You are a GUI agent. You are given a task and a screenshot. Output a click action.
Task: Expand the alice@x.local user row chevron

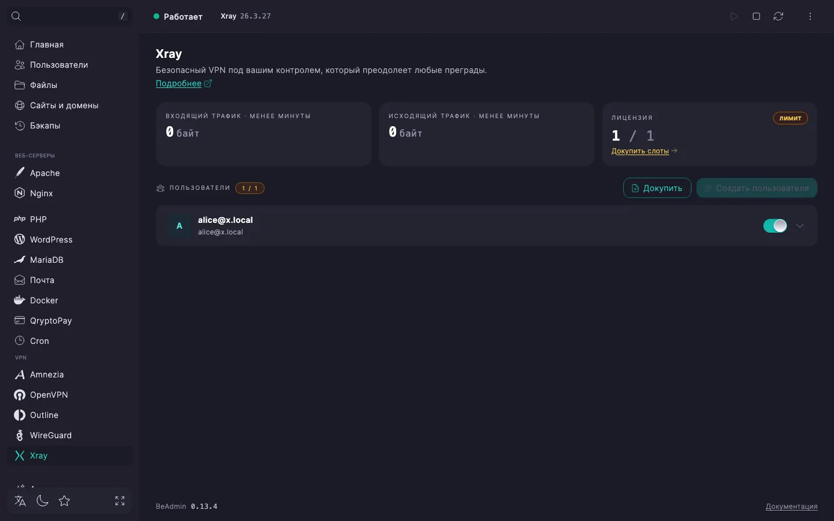coord(800,226)
